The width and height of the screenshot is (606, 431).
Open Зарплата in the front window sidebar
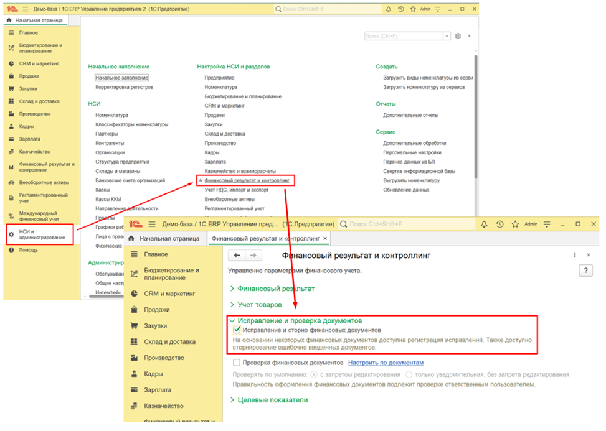158,390
